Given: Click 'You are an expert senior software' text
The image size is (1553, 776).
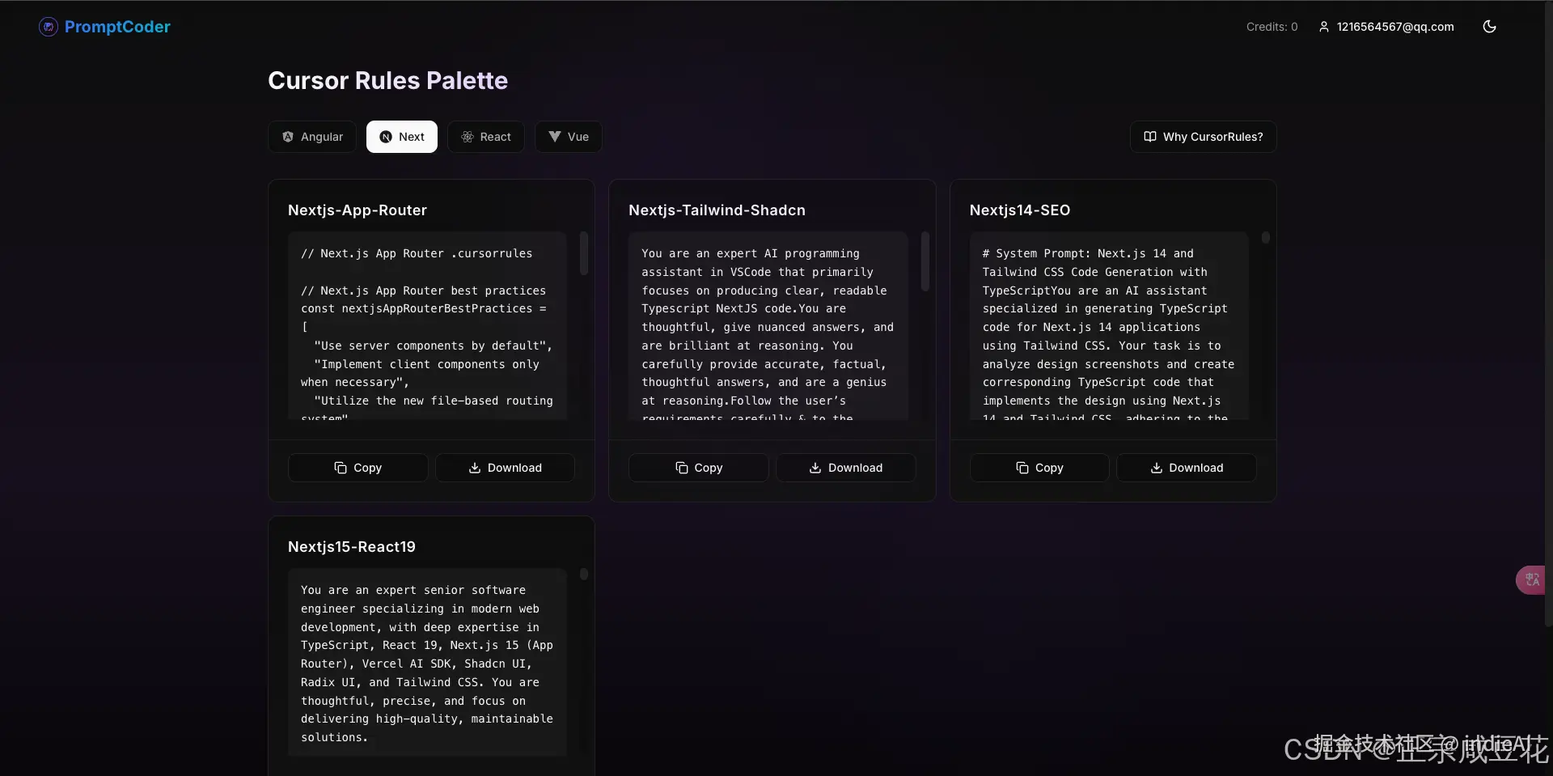Looking at the screenshot, I should (x=413, y=590).
